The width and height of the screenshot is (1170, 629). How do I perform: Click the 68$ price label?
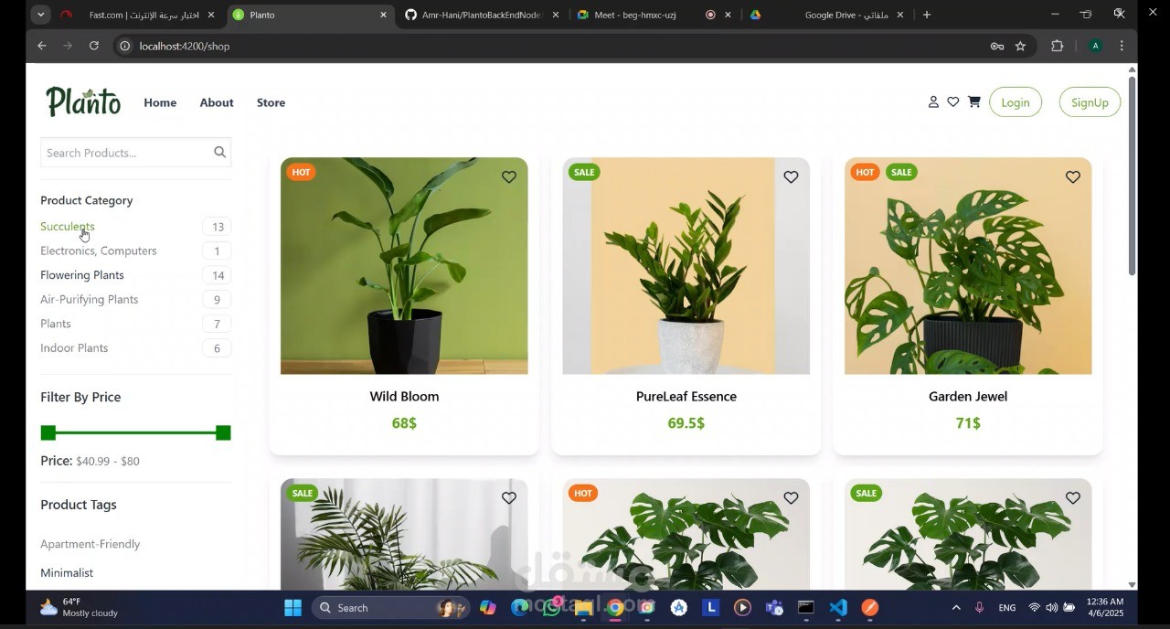[404, 423]
